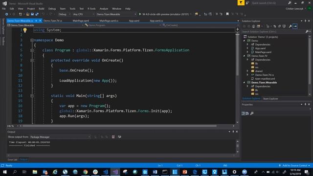Click the Search Solution Explorer field
This screenshot has height=176, width=313.
pos(273,31)
